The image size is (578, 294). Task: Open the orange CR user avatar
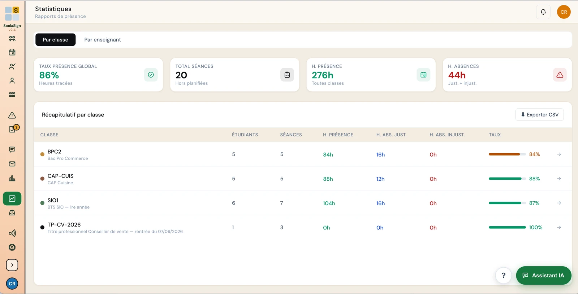(564, 12)
